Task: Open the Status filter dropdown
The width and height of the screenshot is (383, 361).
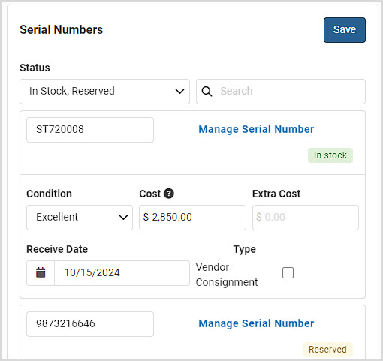Action: [104, 92]
